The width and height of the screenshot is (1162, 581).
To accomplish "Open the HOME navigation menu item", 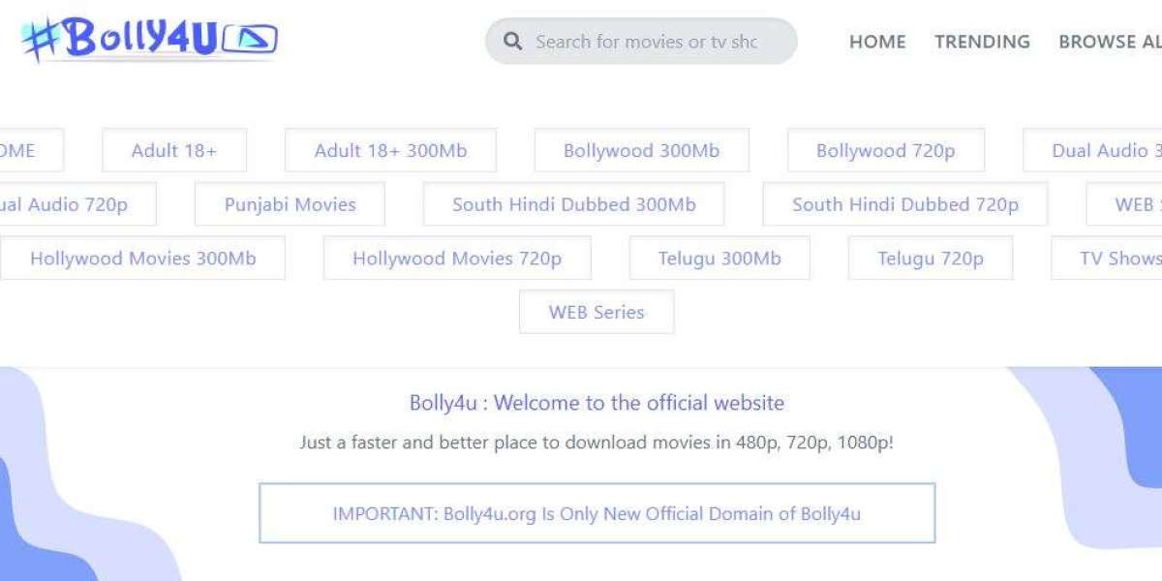I will point(877,42).
